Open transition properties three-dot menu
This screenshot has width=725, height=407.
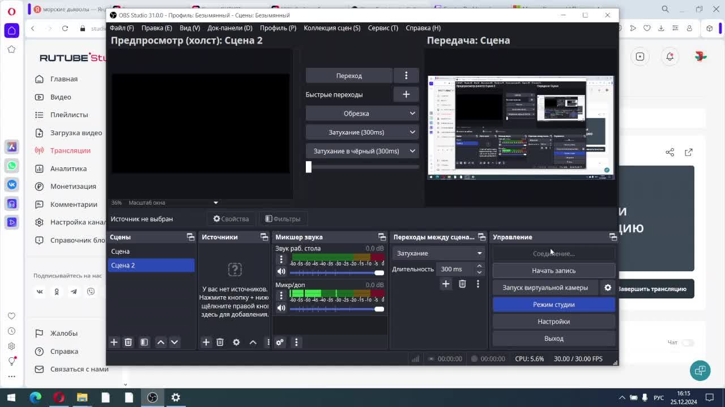[477, 284]
